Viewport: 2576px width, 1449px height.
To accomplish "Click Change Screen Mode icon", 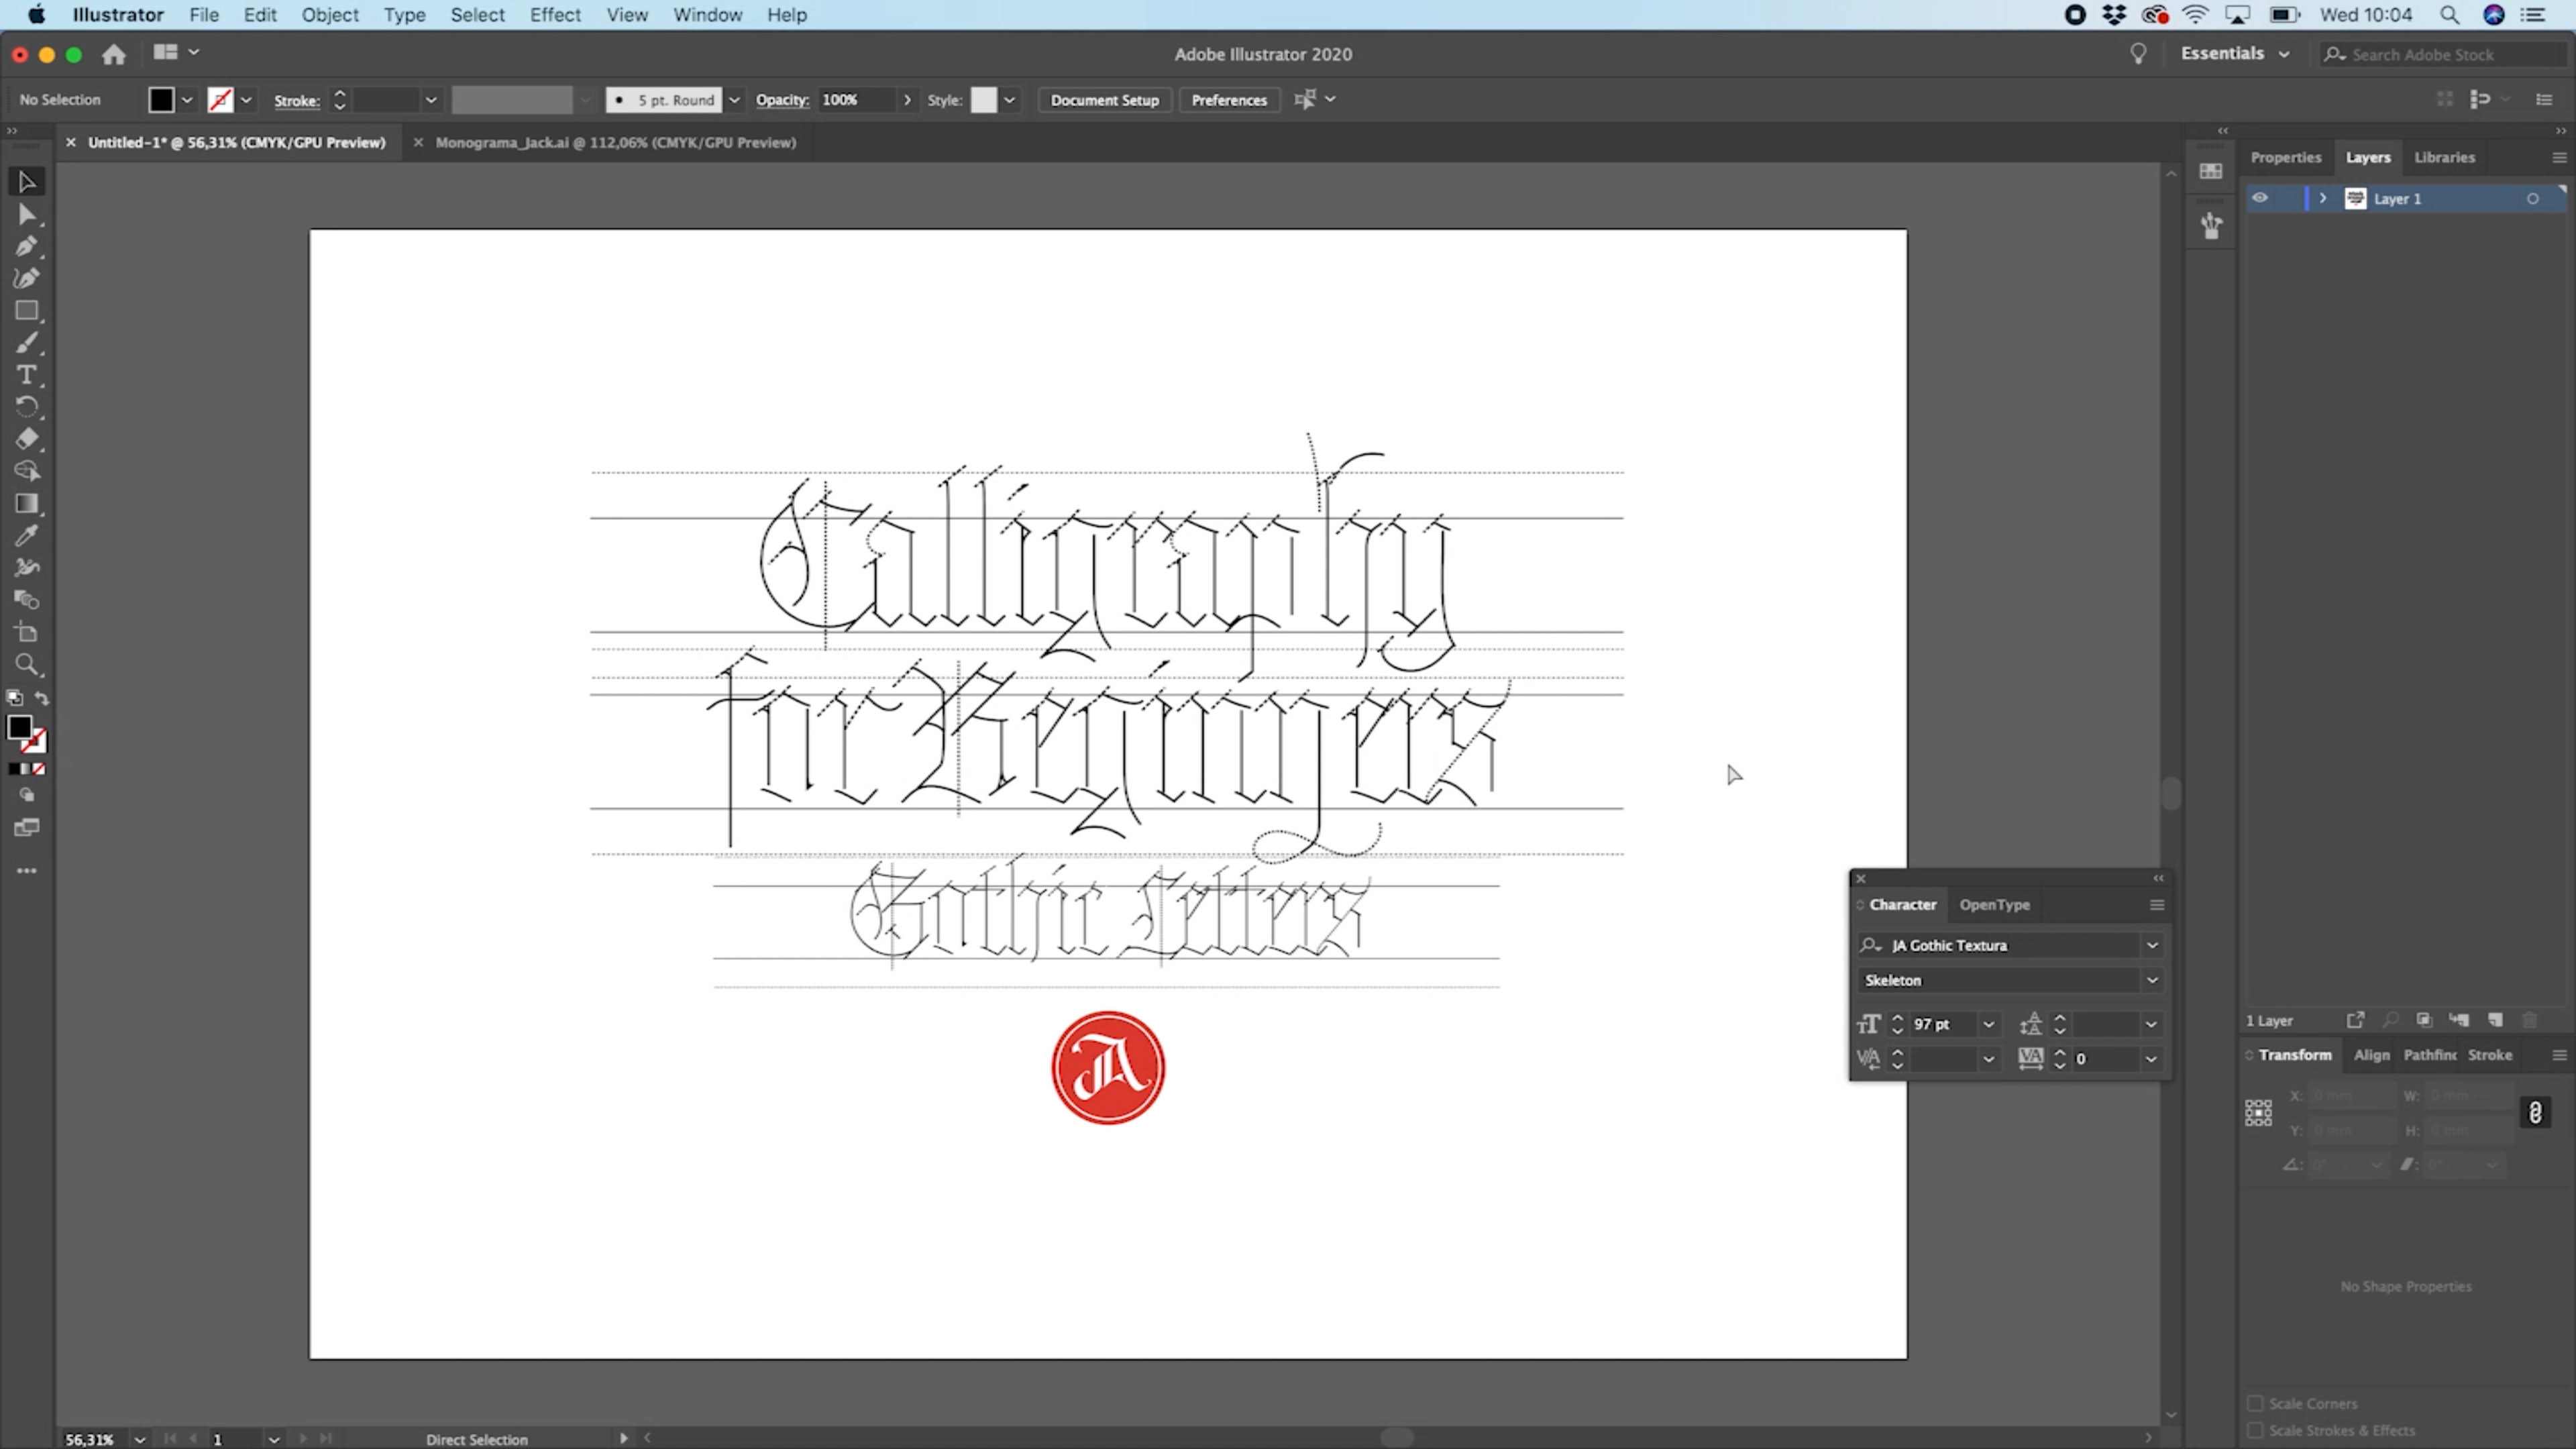I will pos(27,828).
